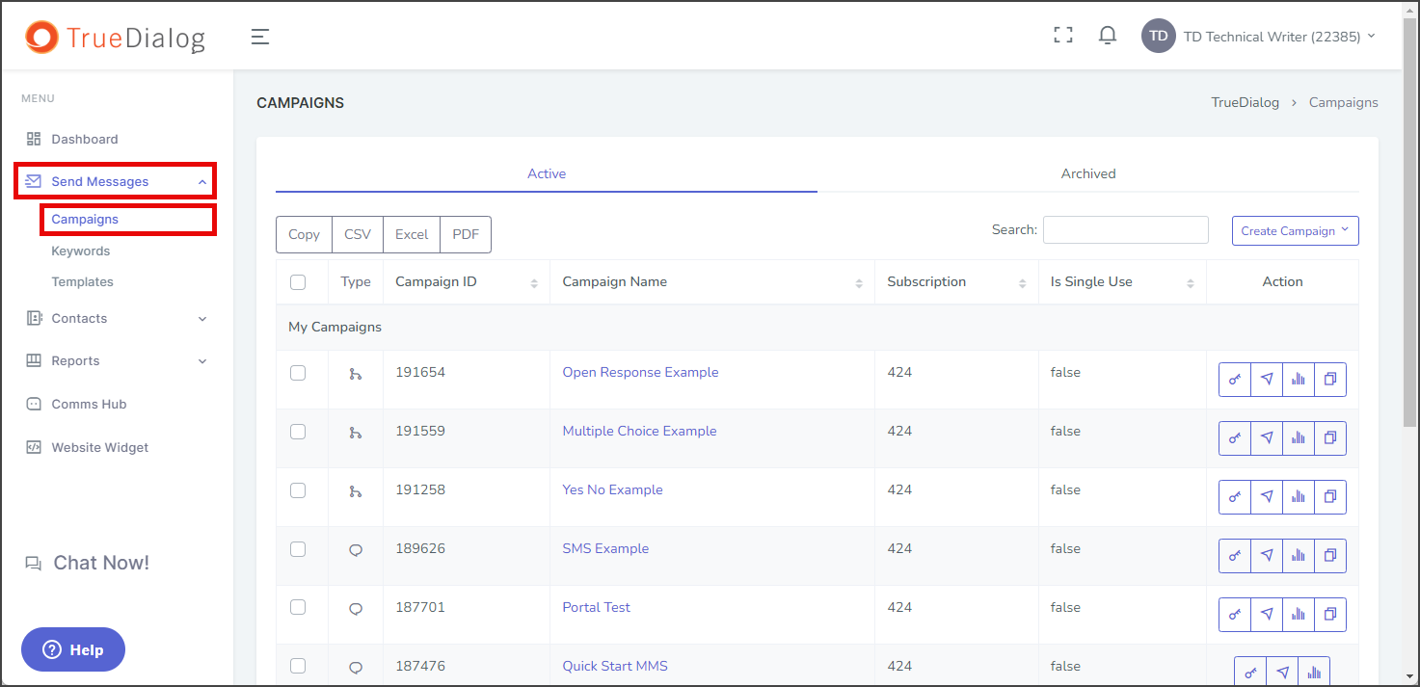Duplicate Multiple Choice Example campaign
The width and height of the screenshot is (1420, 687).
click(x=1330, y=438)
